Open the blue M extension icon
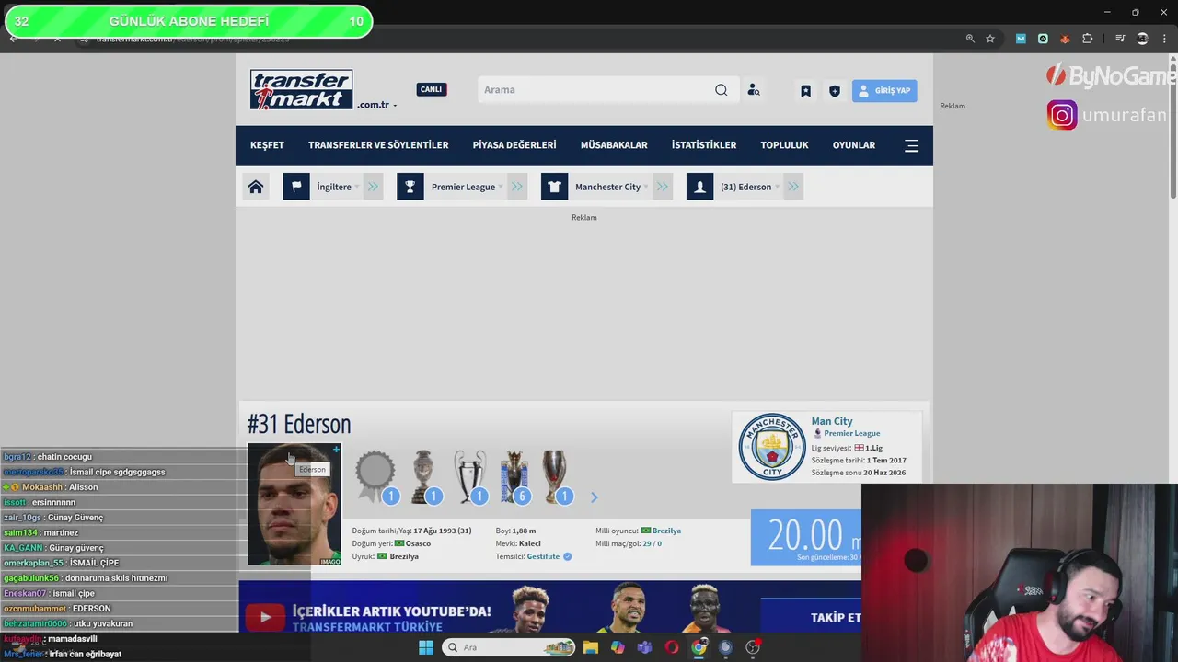The width and height of the screenshot is (1178, 662). (x=1021, y=39)
